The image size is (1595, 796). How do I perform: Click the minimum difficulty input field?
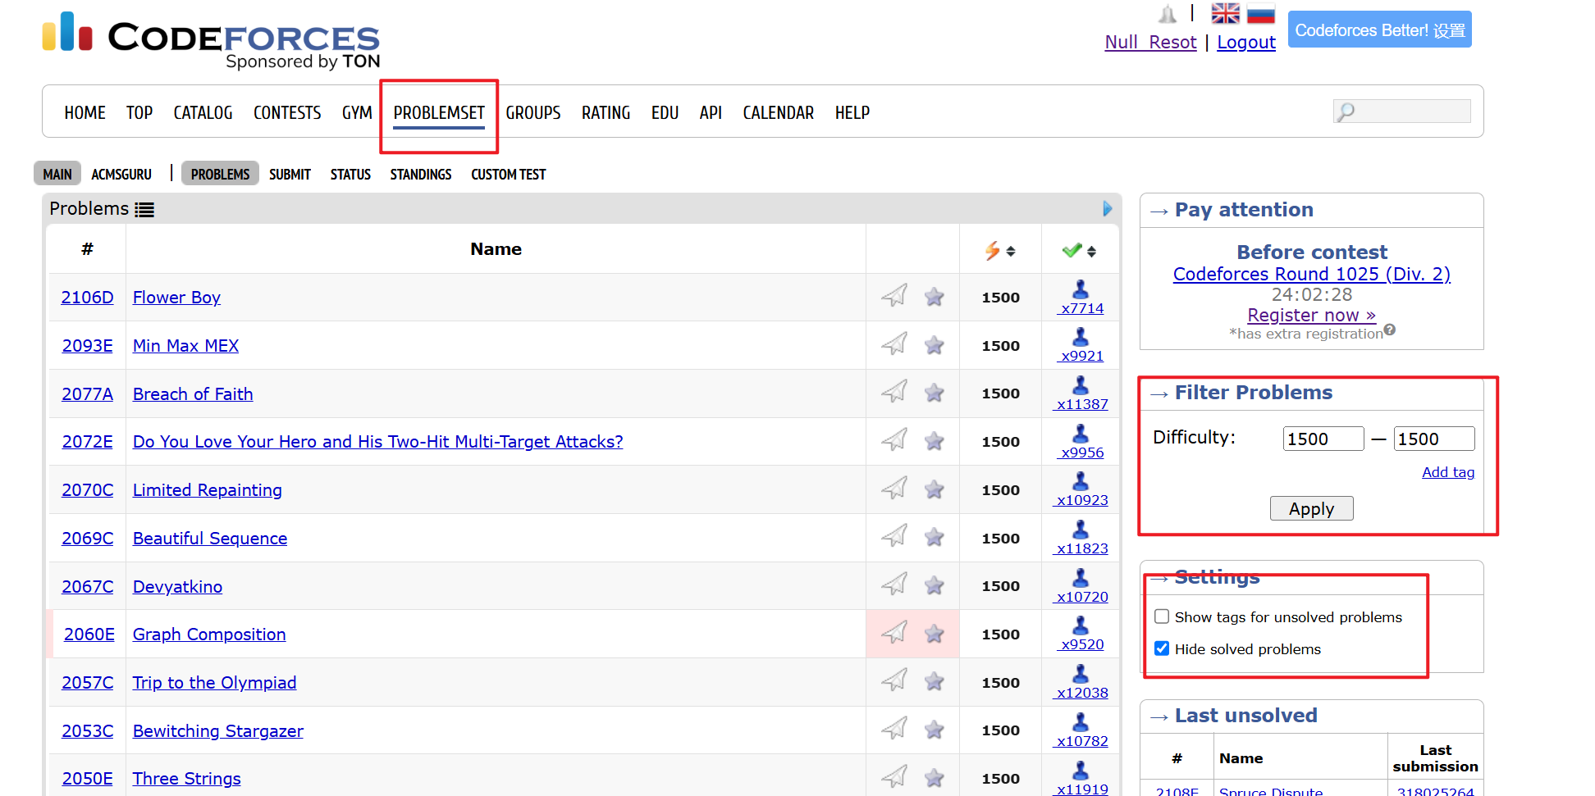tap(1323, 439)
